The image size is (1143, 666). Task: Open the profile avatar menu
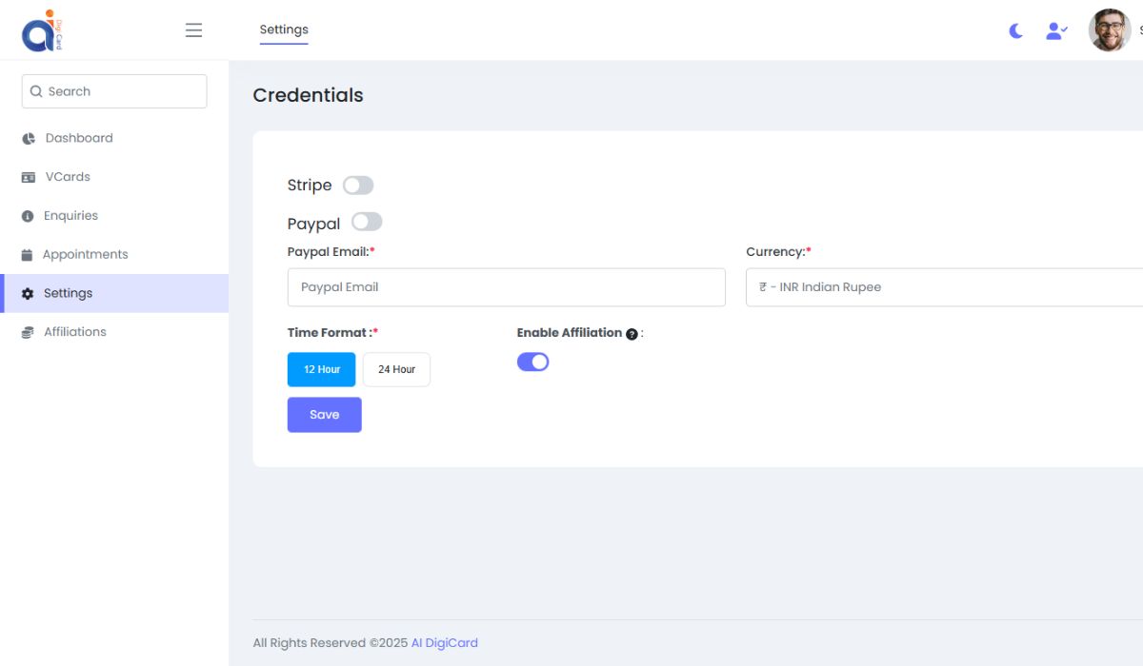(x=1109, y=29)
